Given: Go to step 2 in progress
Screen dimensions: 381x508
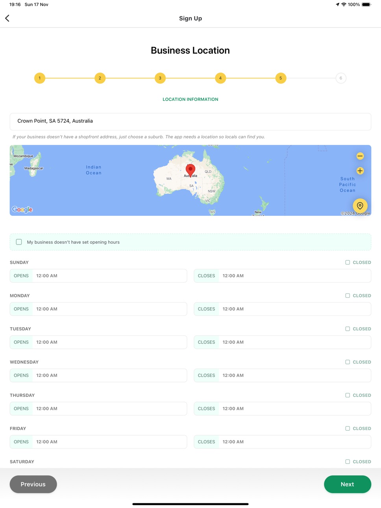Looking at the screenshot, I should [100, 78].
